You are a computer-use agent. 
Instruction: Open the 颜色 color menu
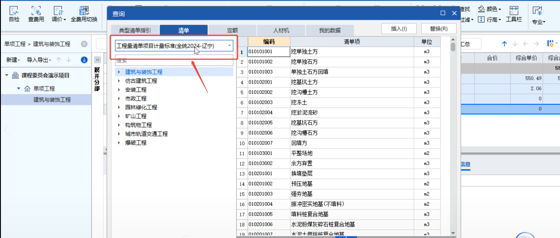coord(490,9)
